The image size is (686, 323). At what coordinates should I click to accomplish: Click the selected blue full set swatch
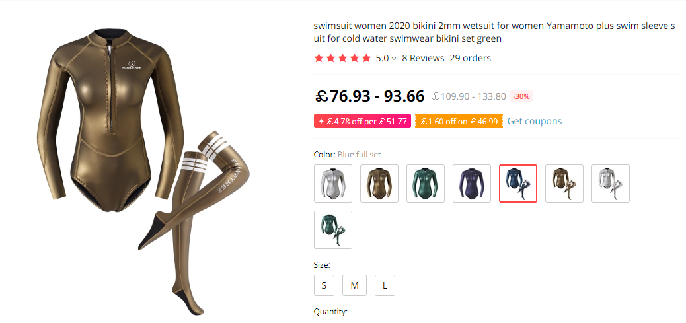518,184
